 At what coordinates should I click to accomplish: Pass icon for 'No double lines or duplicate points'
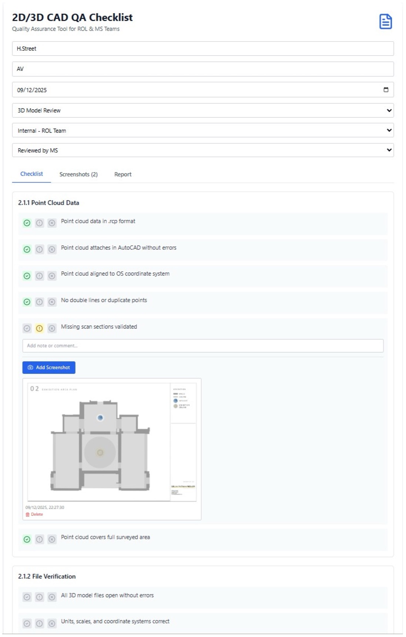click(x=27, y=302)
